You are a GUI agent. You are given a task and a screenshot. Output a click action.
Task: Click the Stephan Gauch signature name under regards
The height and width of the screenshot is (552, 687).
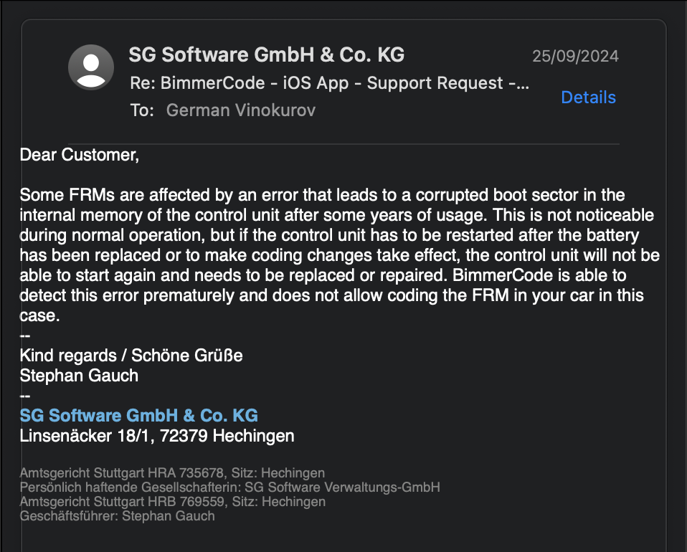(79, 375)
